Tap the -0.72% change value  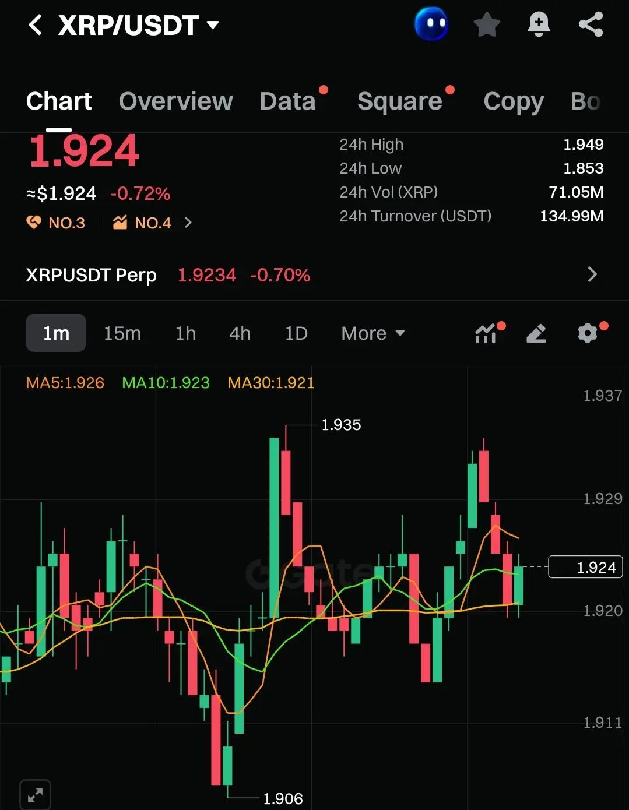tap(140, 193)
